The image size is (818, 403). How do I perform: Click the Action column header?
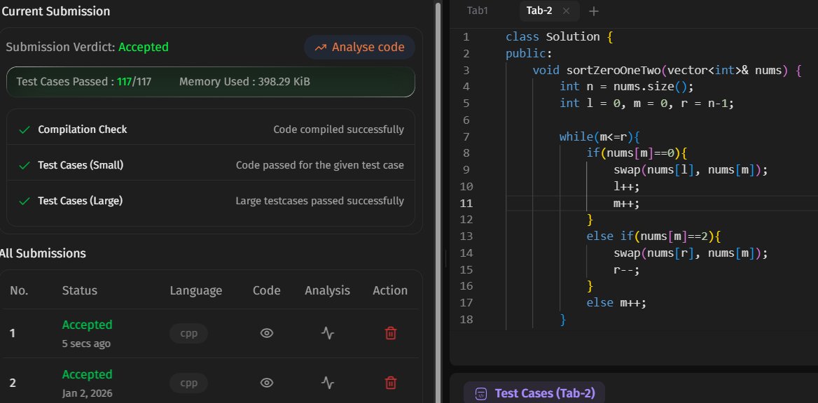(x=390, y=290)
